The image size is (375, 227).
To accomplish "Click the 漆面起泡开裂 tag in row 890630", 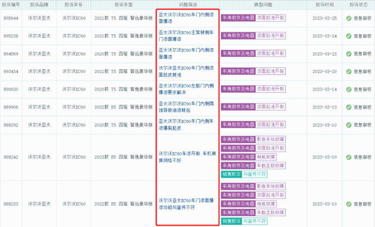I will coord(270,89).
